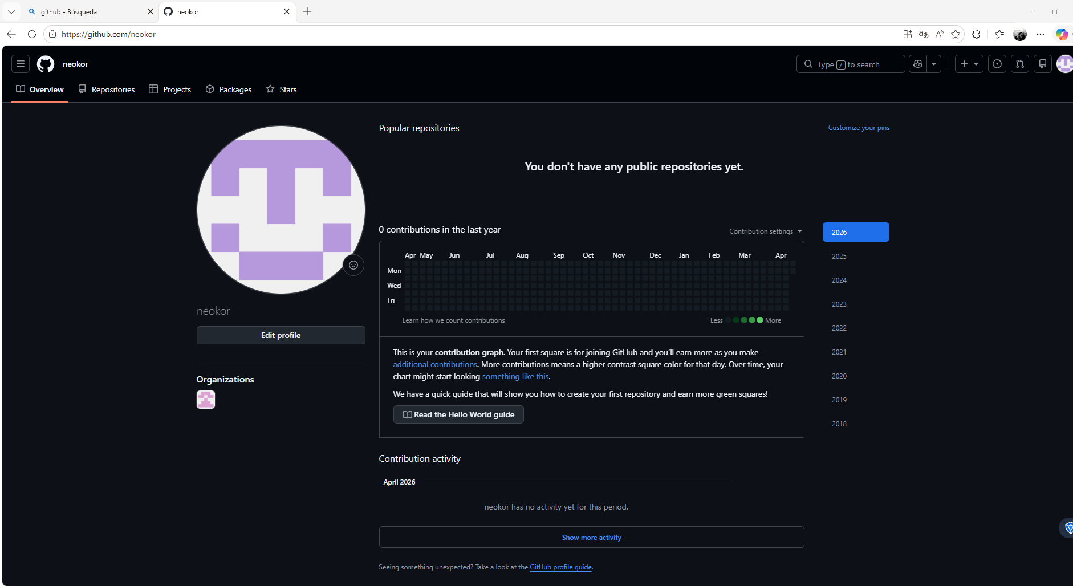Viewport: 1073px width, 586px height.
Task: Open Learn how we count contributions
Action: [x=453, y=320]
